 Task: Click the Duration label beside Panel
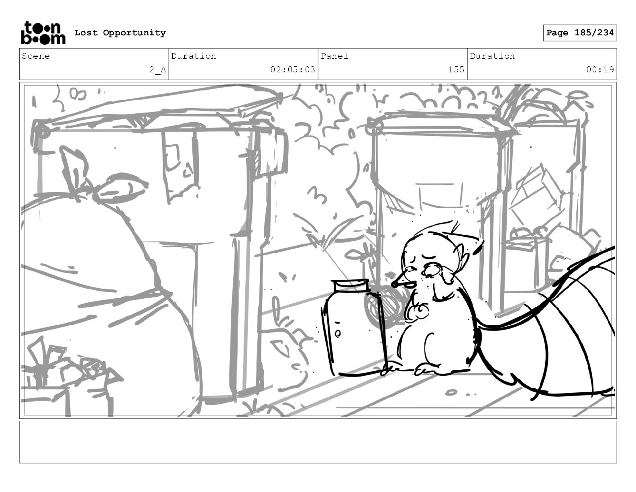click(x=492, y=56)
